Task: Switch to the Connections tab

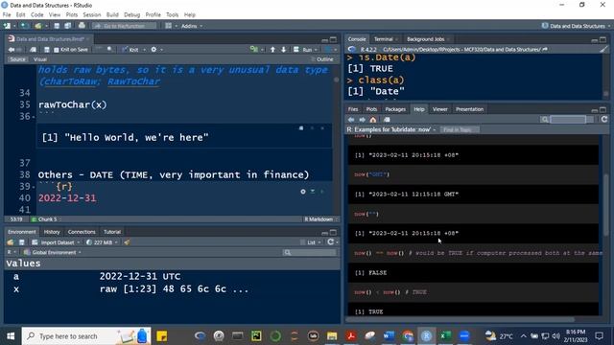Action: [82, 232]
